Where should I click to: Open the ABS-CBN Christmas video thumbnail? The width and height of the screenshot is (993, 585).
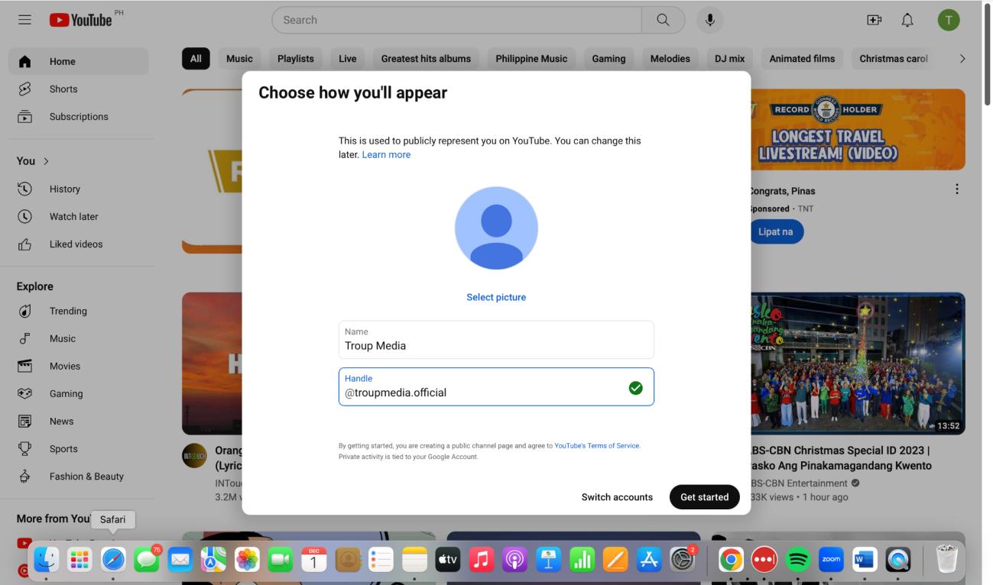[858, 364]
